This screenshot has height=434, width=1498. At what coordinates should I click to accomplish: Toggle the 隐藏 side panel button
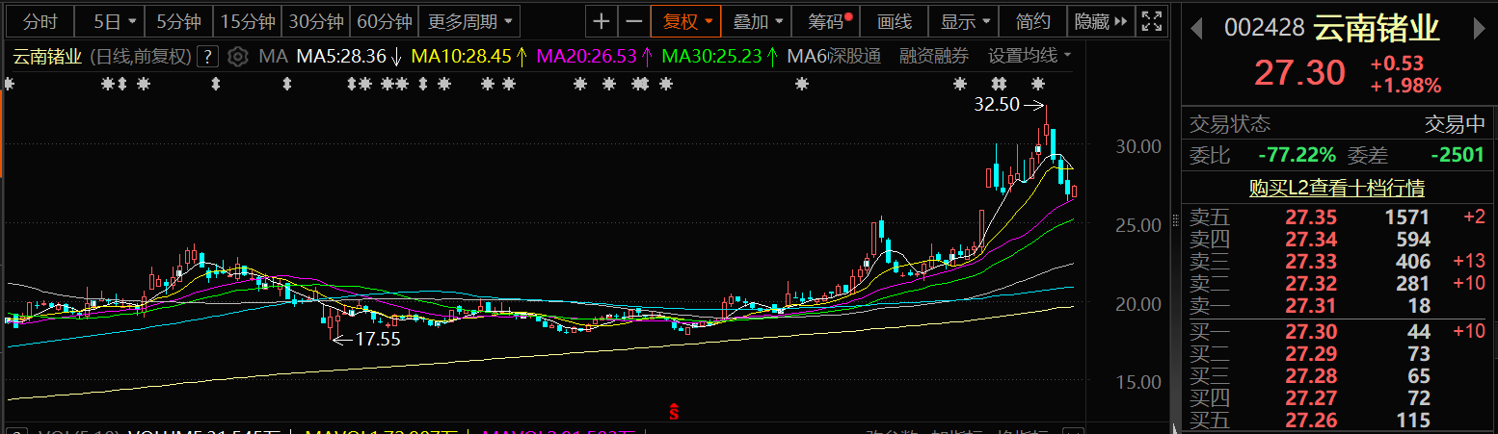point(1102,21)
